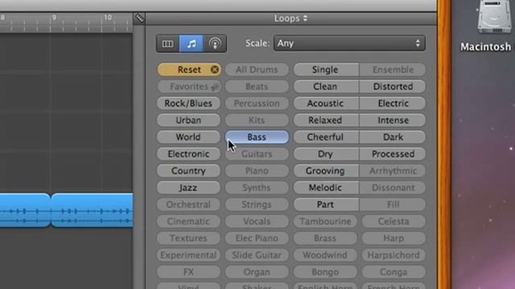Click the dimmed Percussion keyword

[x=257, y=104]
